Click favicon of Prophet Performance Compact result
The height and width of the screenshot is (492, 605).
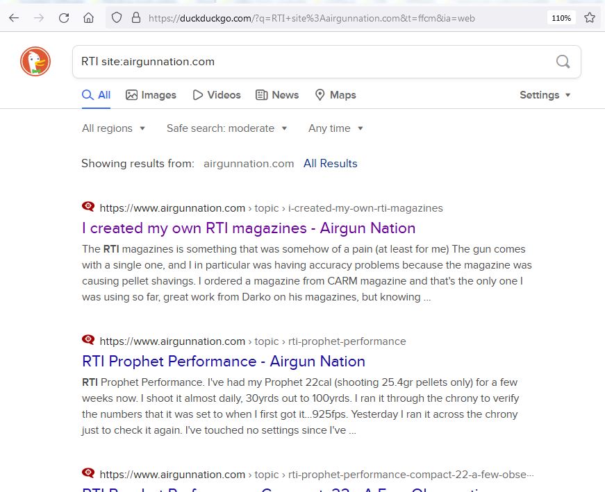click(88, 473)
